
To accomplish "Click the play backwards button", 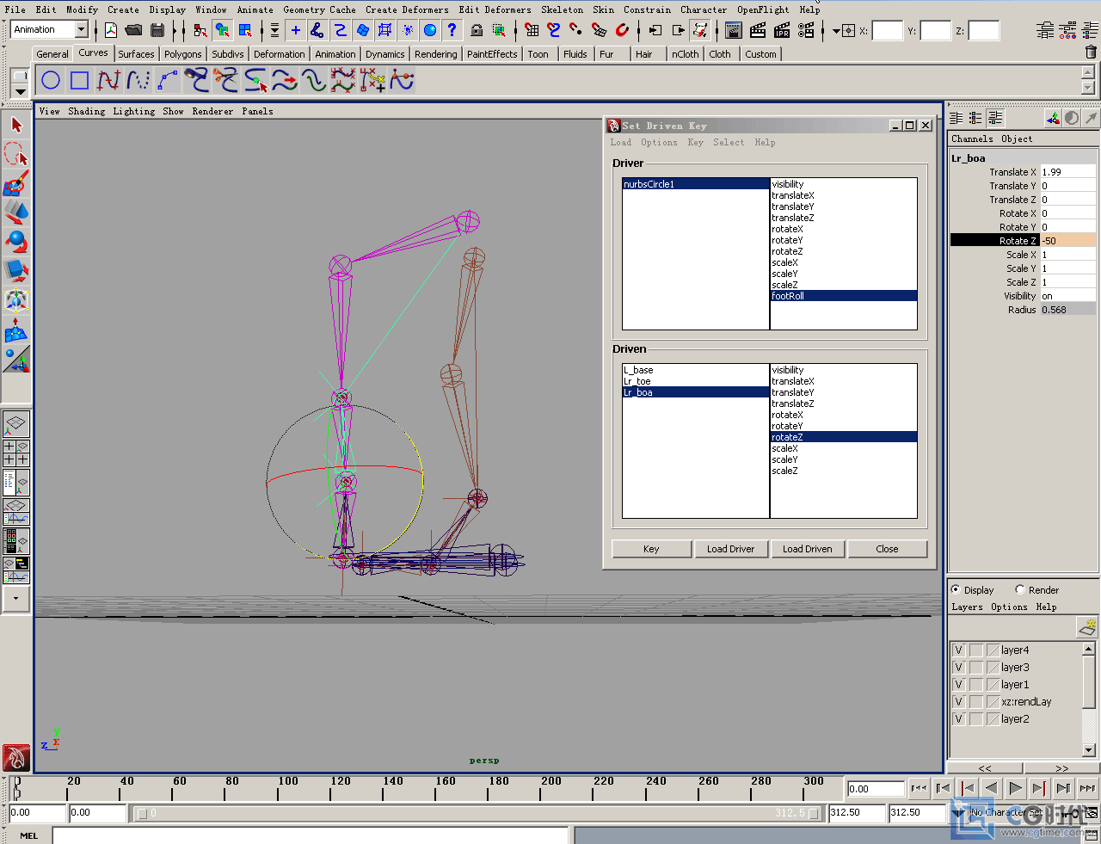I will [991, 788].
